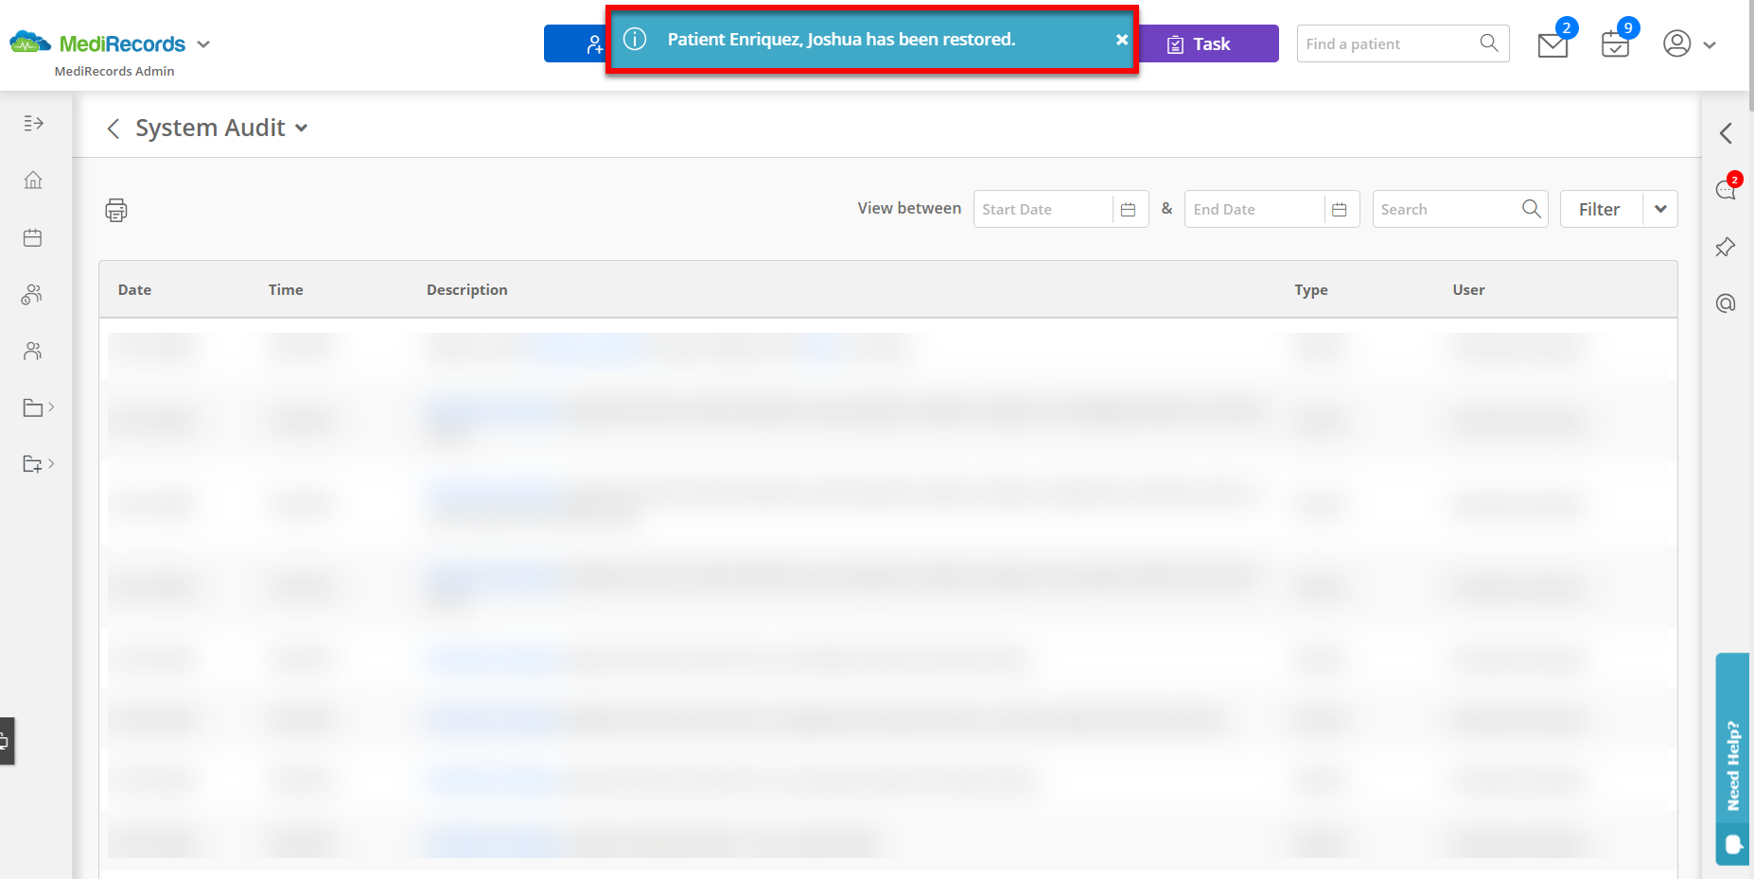
Task: Open the chat messages icon in right panel
Action: click(1727, 188)
